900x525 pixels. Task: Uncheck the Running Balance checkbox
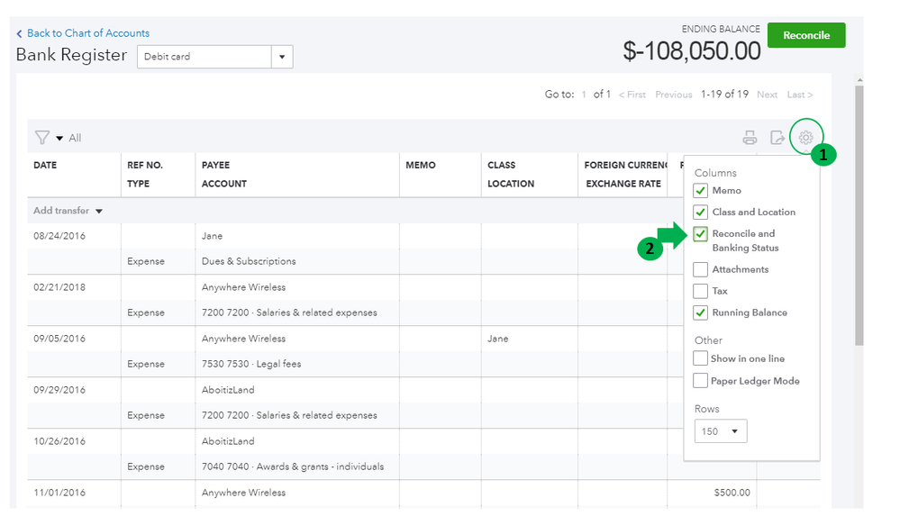(x=701, y=312)
